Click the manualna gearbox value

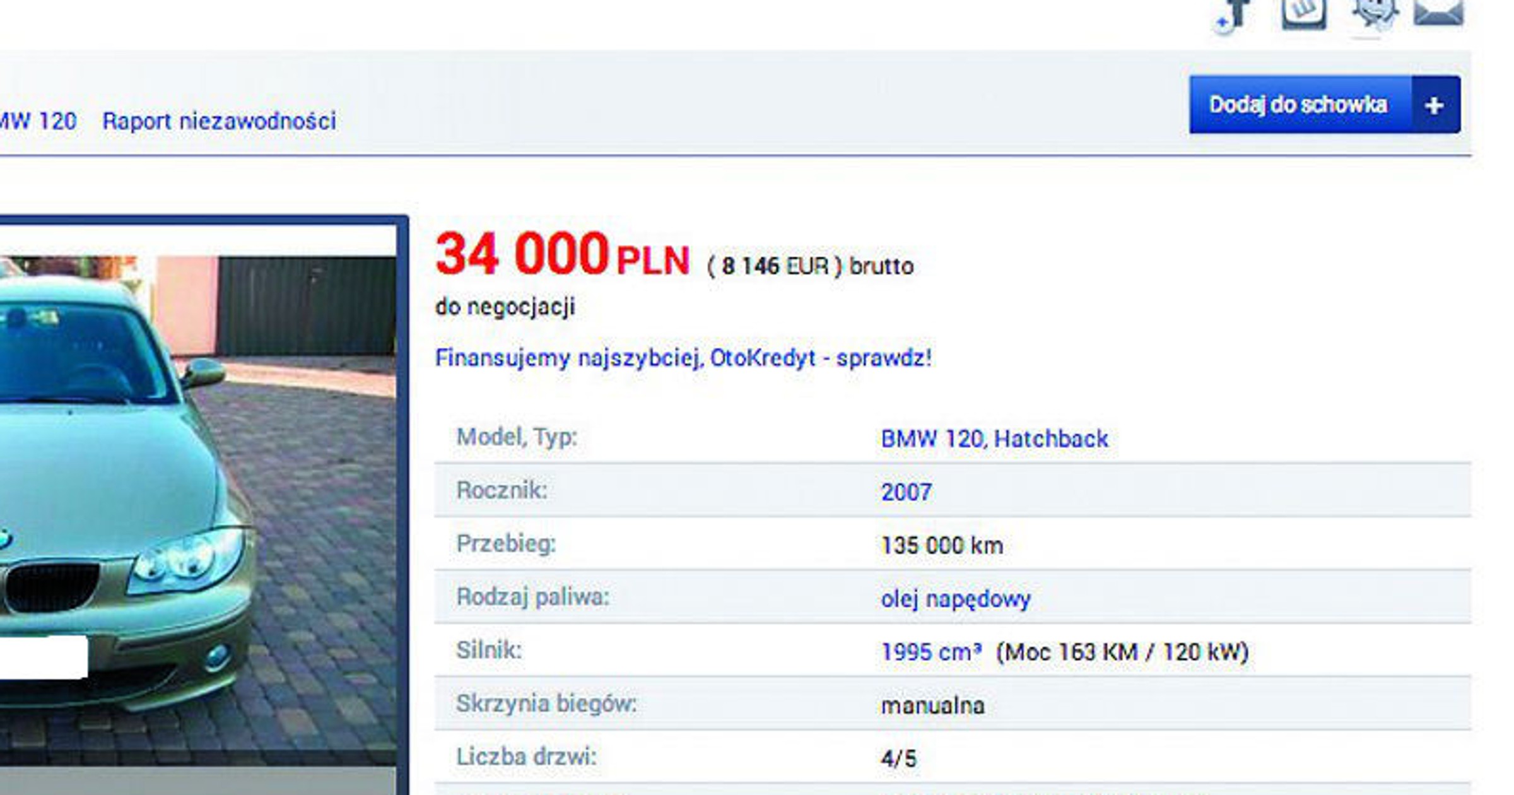pyautogui.click(x=932, y=705)
